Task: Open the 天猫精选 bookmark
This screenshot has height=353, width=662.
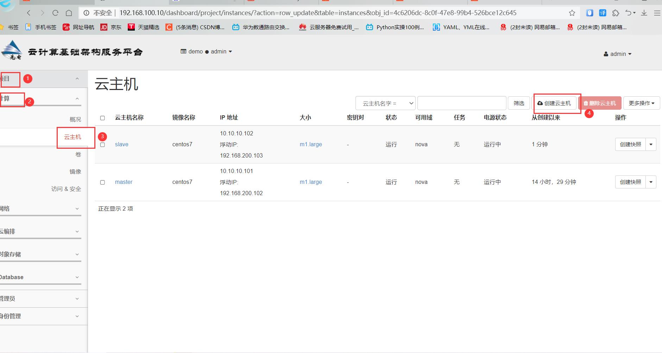Action: (x=143, y=27)
